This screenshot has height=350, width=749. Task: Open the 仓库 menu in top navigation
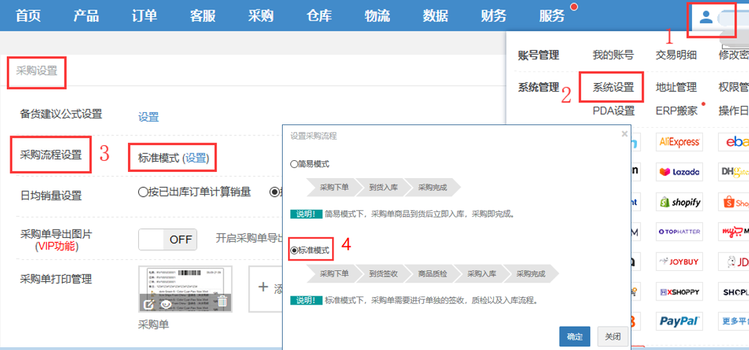click(319, 16)
